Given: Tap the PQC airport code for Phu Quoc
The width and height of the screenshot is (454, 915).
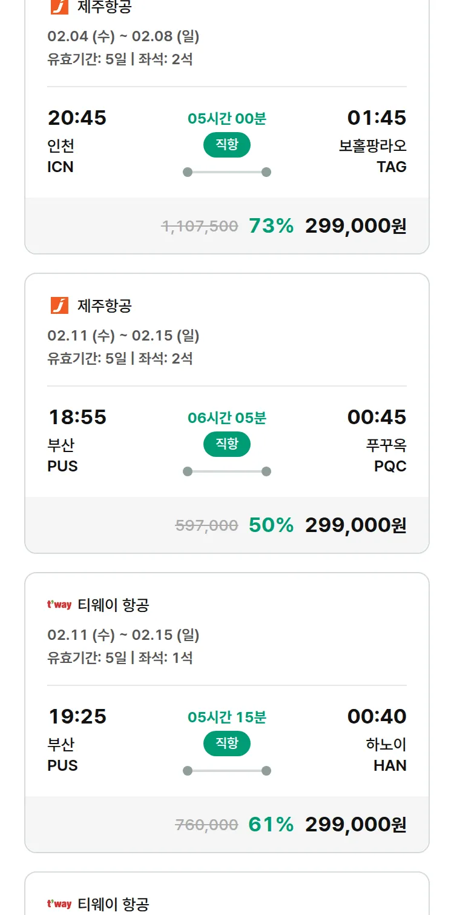Looking at the screenshot, I should tap(390, 467).
